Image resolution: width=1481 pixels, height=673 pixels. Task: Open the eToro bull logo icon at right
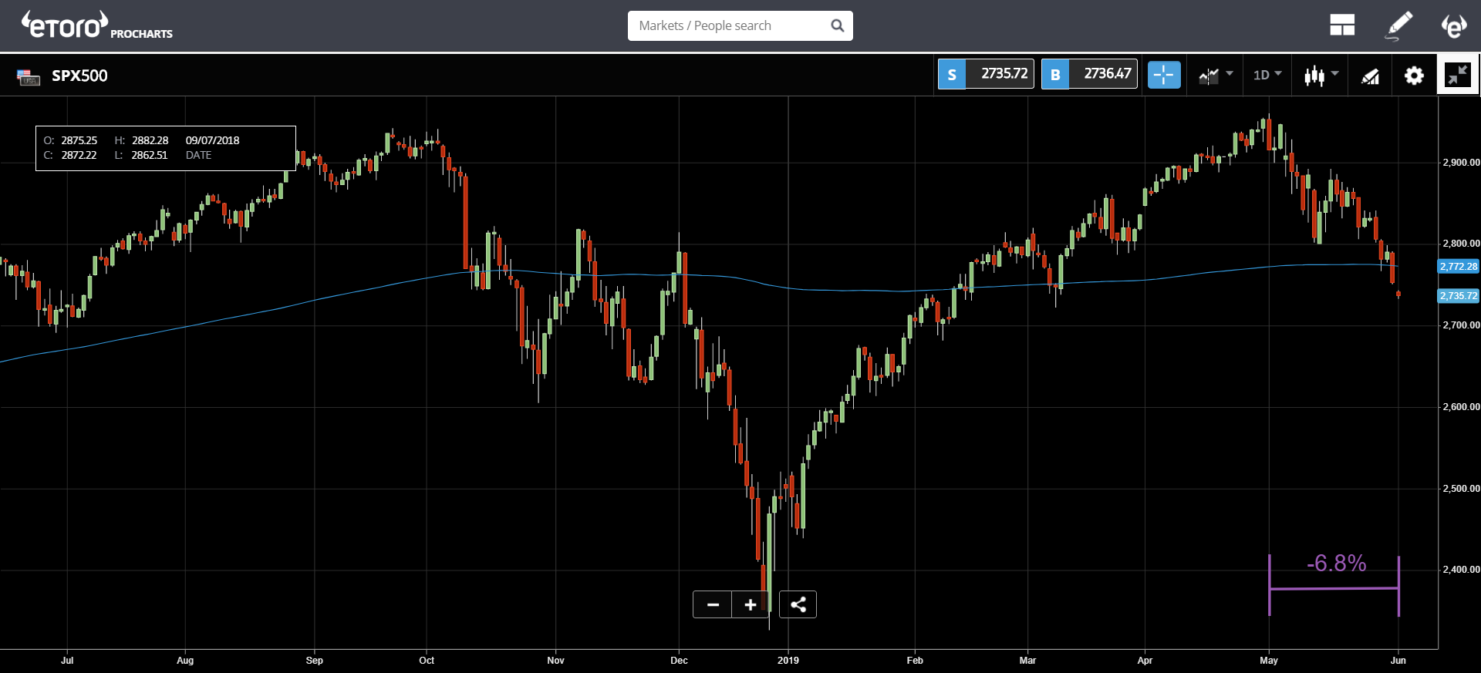point(1454,25)
